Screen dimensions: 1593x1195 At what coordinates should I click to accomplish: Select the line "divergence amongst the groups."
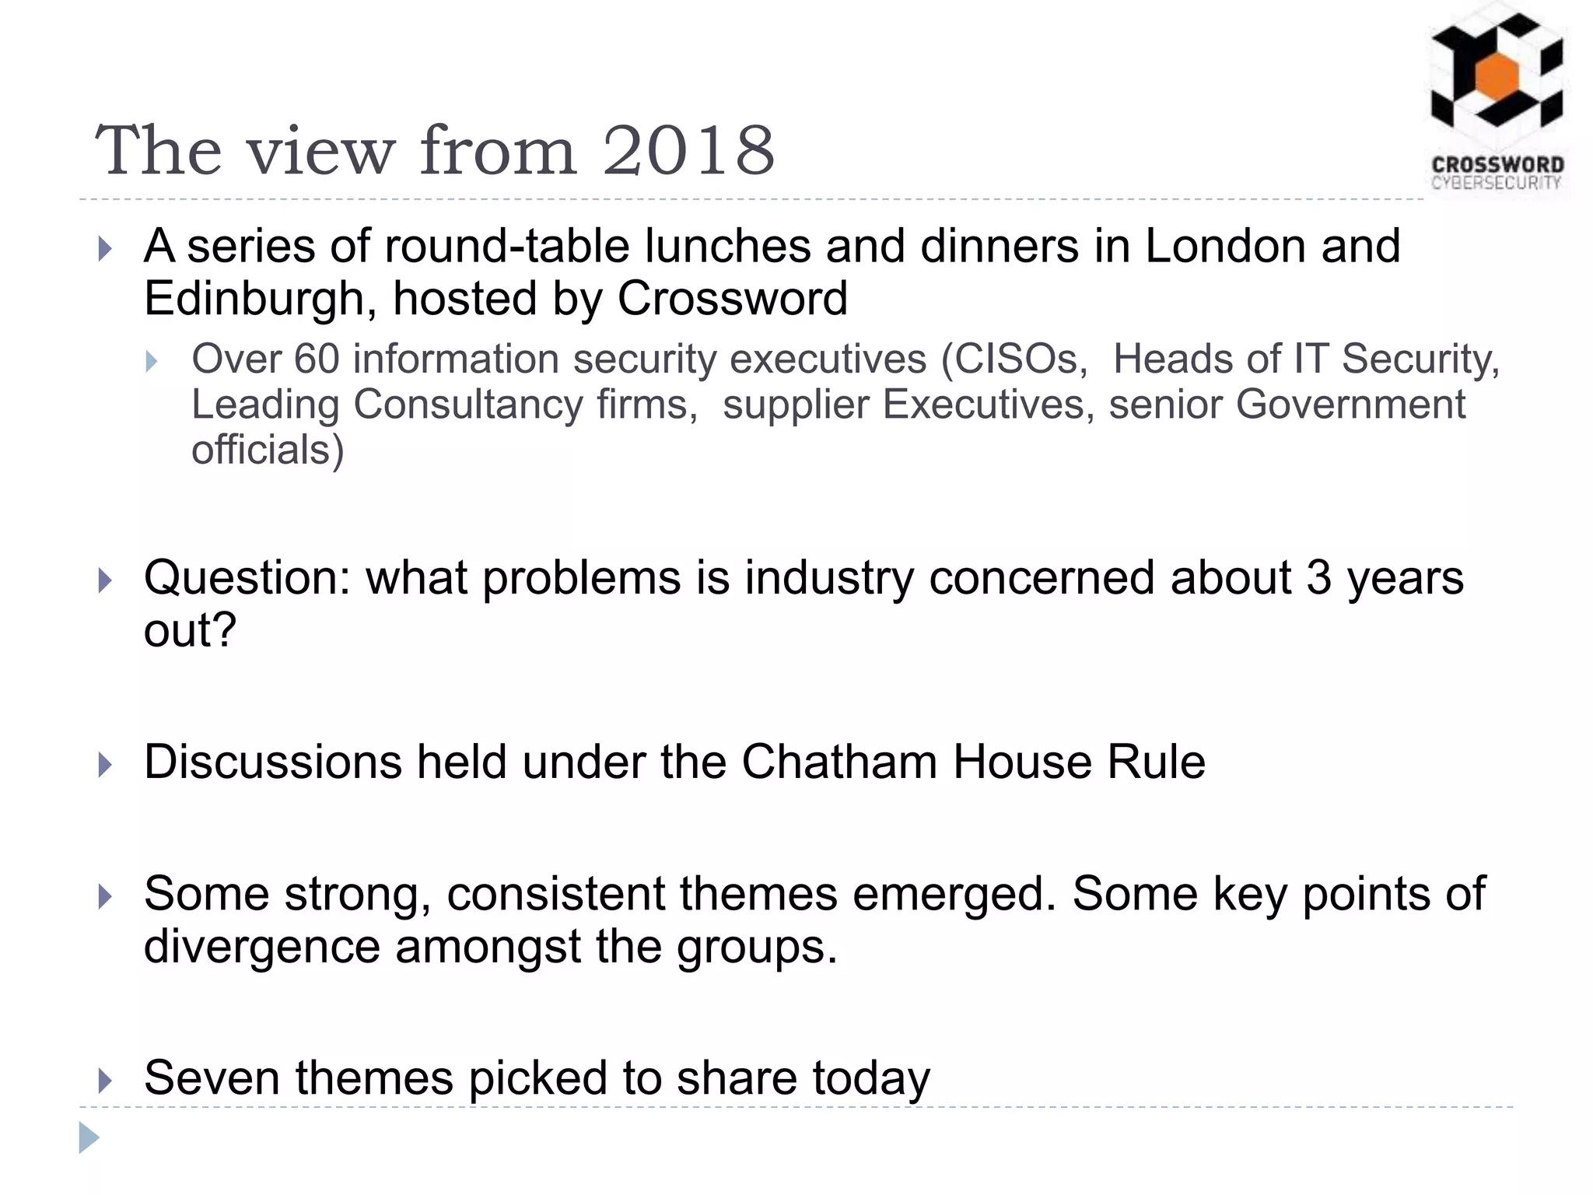pyautogui.click(x=491, y=946)
